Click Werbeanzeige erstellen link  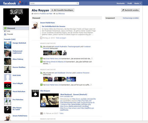coord(131,18)
